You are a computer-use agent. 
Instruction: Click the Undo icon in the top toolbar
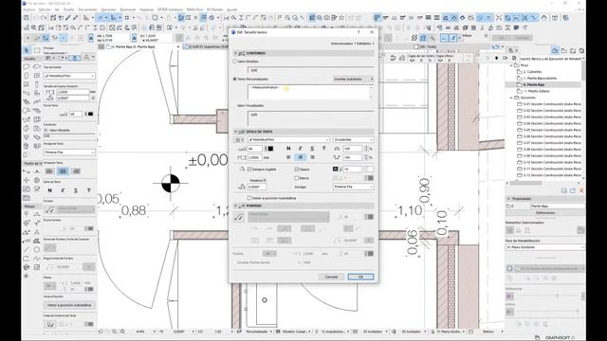click(36, 18)
